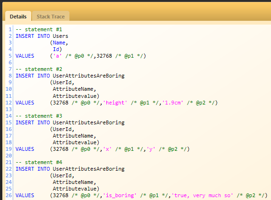The height and width of the screenshot is (200, 271).
Task: Select INSERT INTO UserAttributesAreBoring on line 22
Action: click(70, 169)
